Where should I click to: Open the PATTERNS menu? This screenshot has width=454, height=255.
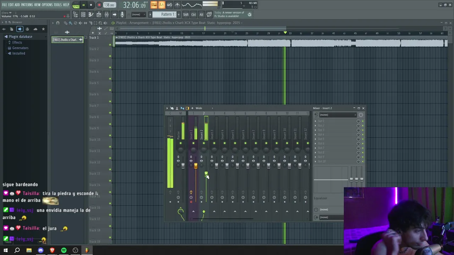[x=27, y=5]
